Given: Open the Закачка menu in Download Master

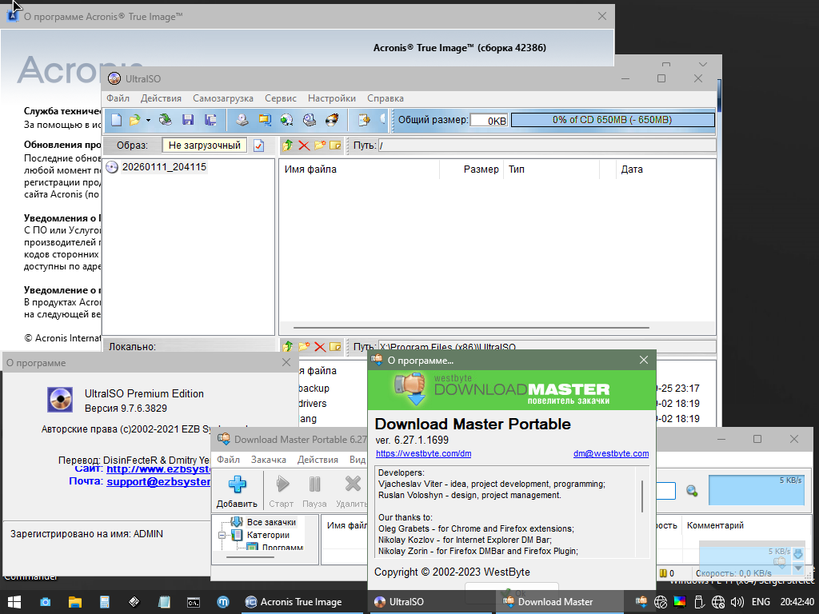Looking at the screenshot, I should (269, 460).
